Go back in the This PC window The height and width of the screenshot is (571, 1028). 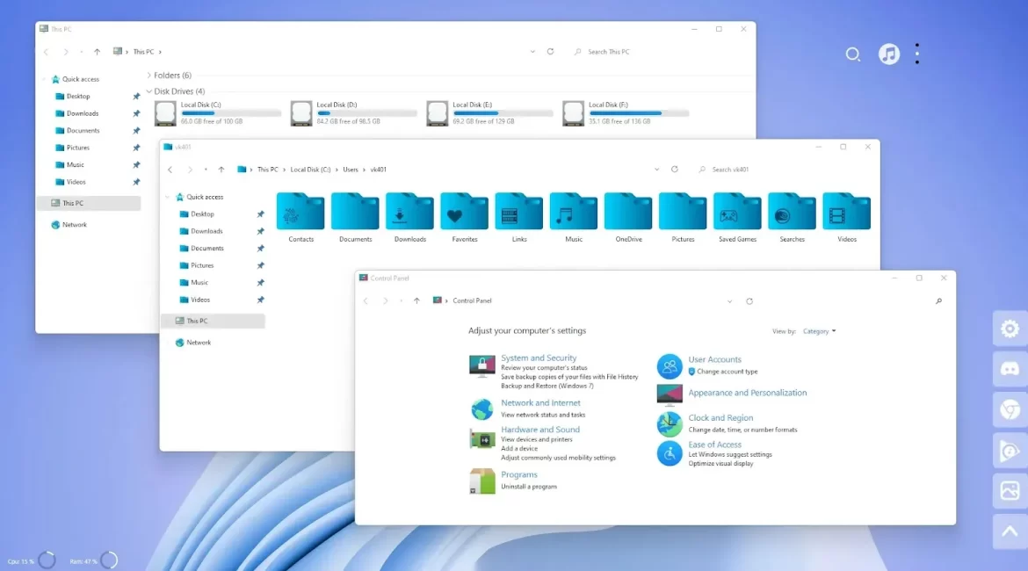click(x=46, y=52)
